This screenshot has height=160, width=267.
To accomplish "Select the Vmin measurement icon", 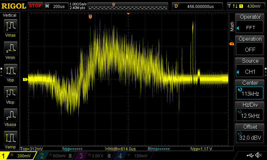I will 11,48.
